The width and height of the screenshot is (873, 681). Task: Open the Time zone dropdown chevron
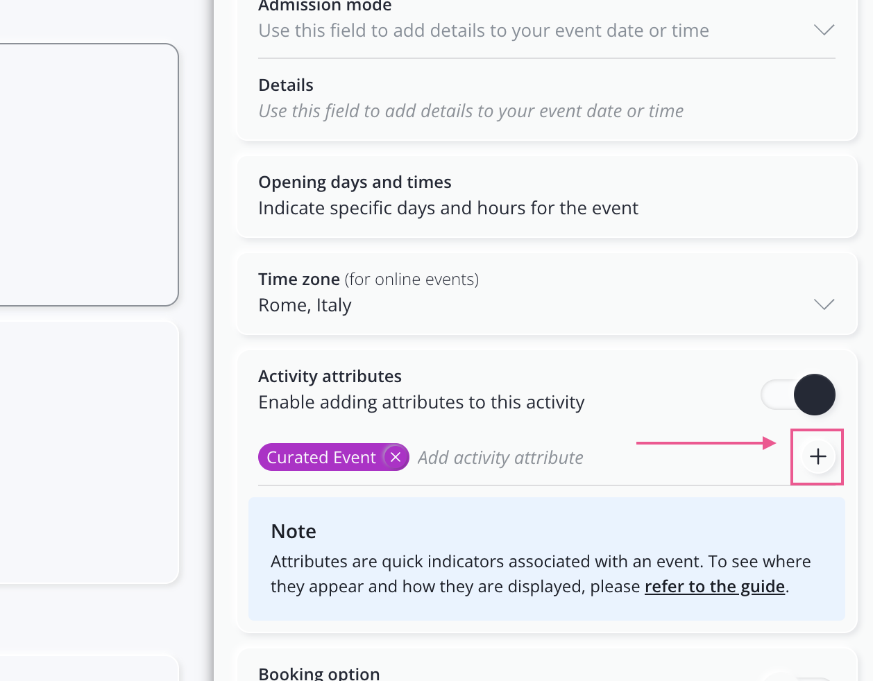[x=824, y=304]
